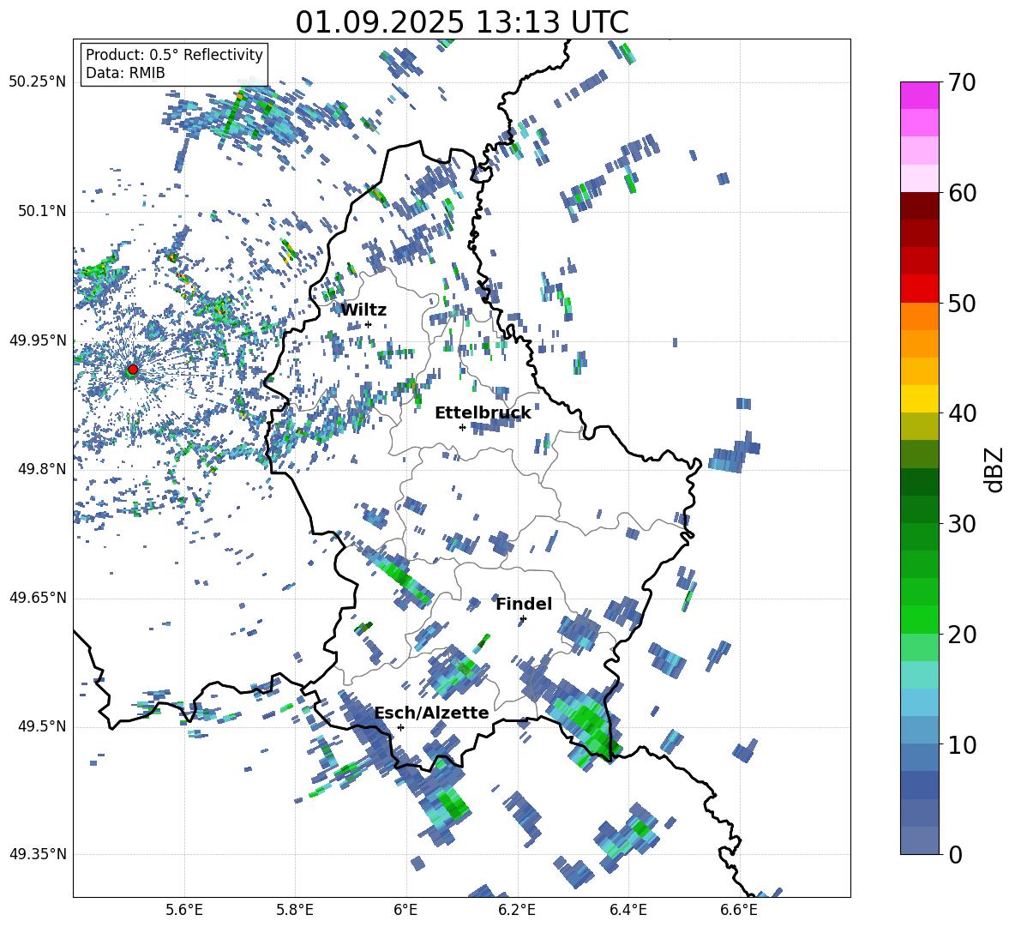Image resolution: width=1015 pixels, height=927 pixels.
Task: Pick the bright green swatch just above 20 dBZ
Action: click(x=919, y=619)
